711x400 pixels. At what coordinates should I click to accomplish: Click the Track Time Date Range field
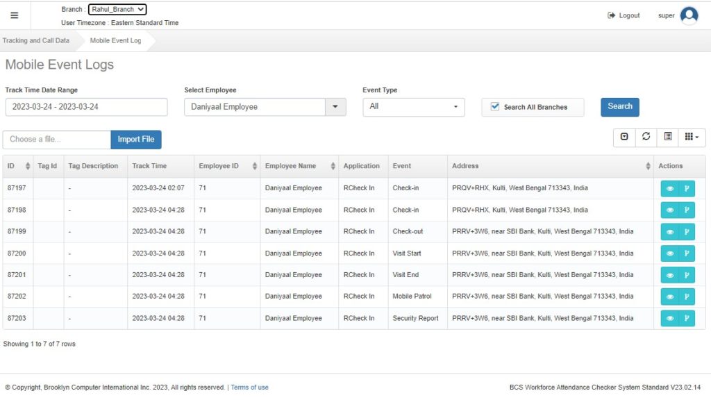pyautogui.click(x=86, y=107)
